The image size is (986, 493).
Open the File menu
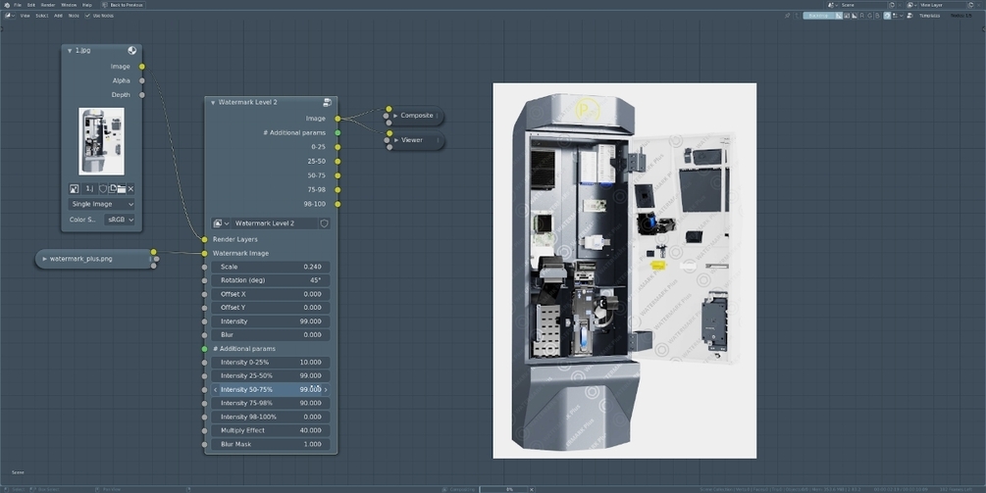(x=18, y=4)
